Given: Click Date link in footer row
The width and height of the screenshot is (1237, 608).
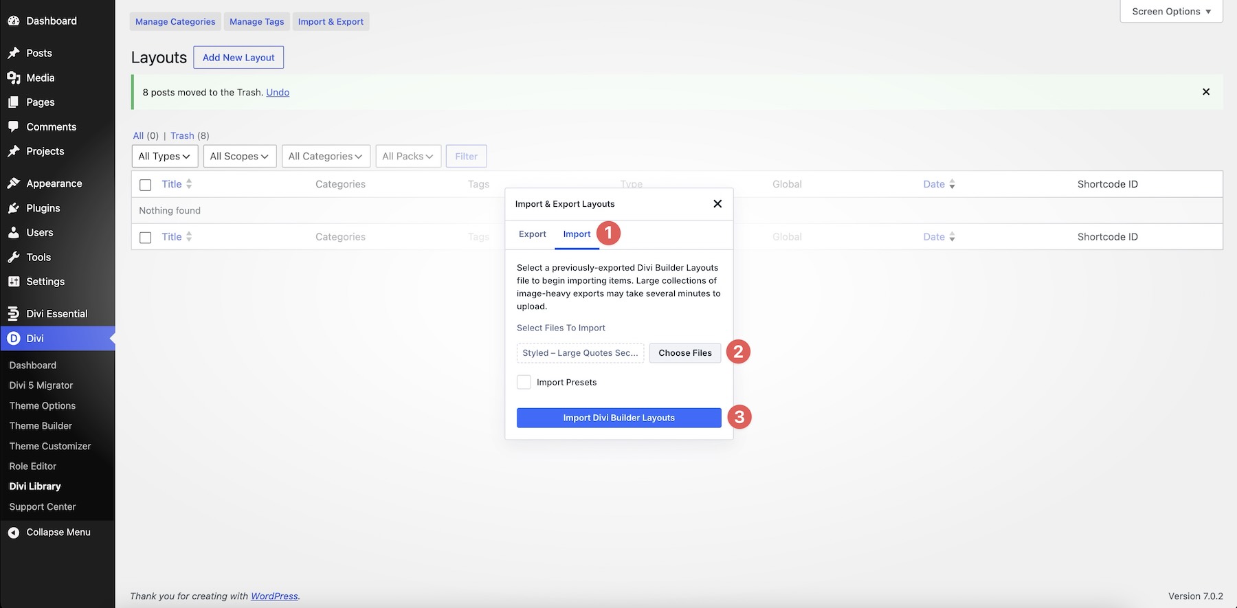Looking at the screenshot, I should pos(934,236).
